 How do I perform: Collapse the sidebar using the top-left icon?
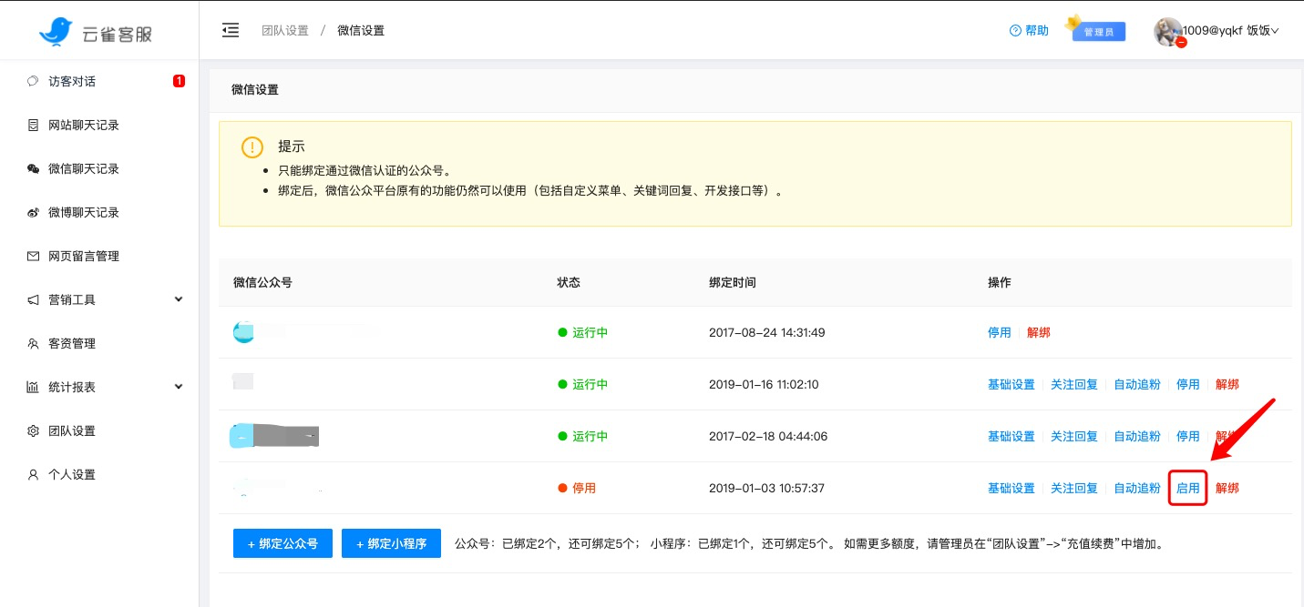tap(231, 29)
